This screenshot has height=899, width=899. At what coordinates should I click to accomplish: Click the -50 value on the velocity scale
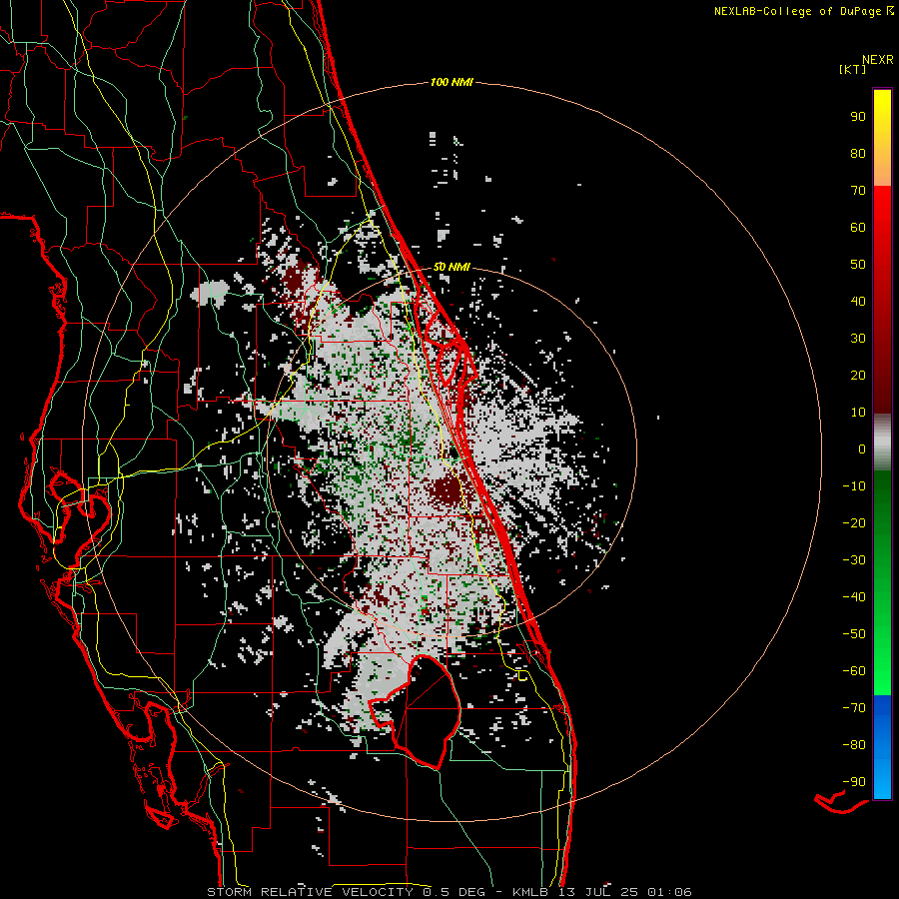[x=854, y=634]
